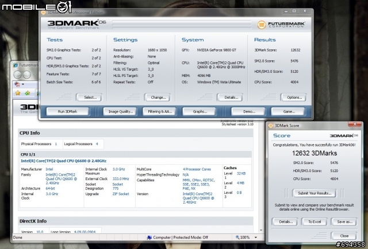Click Details... in 3DMark Score dialog

pyautogui.click(x=285, y=222)
